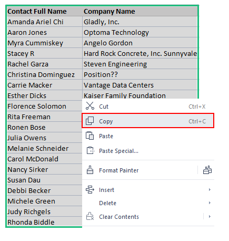The image size is (229, 241).
Task: Expand the Delete submenu arrow
Action: 210,203
